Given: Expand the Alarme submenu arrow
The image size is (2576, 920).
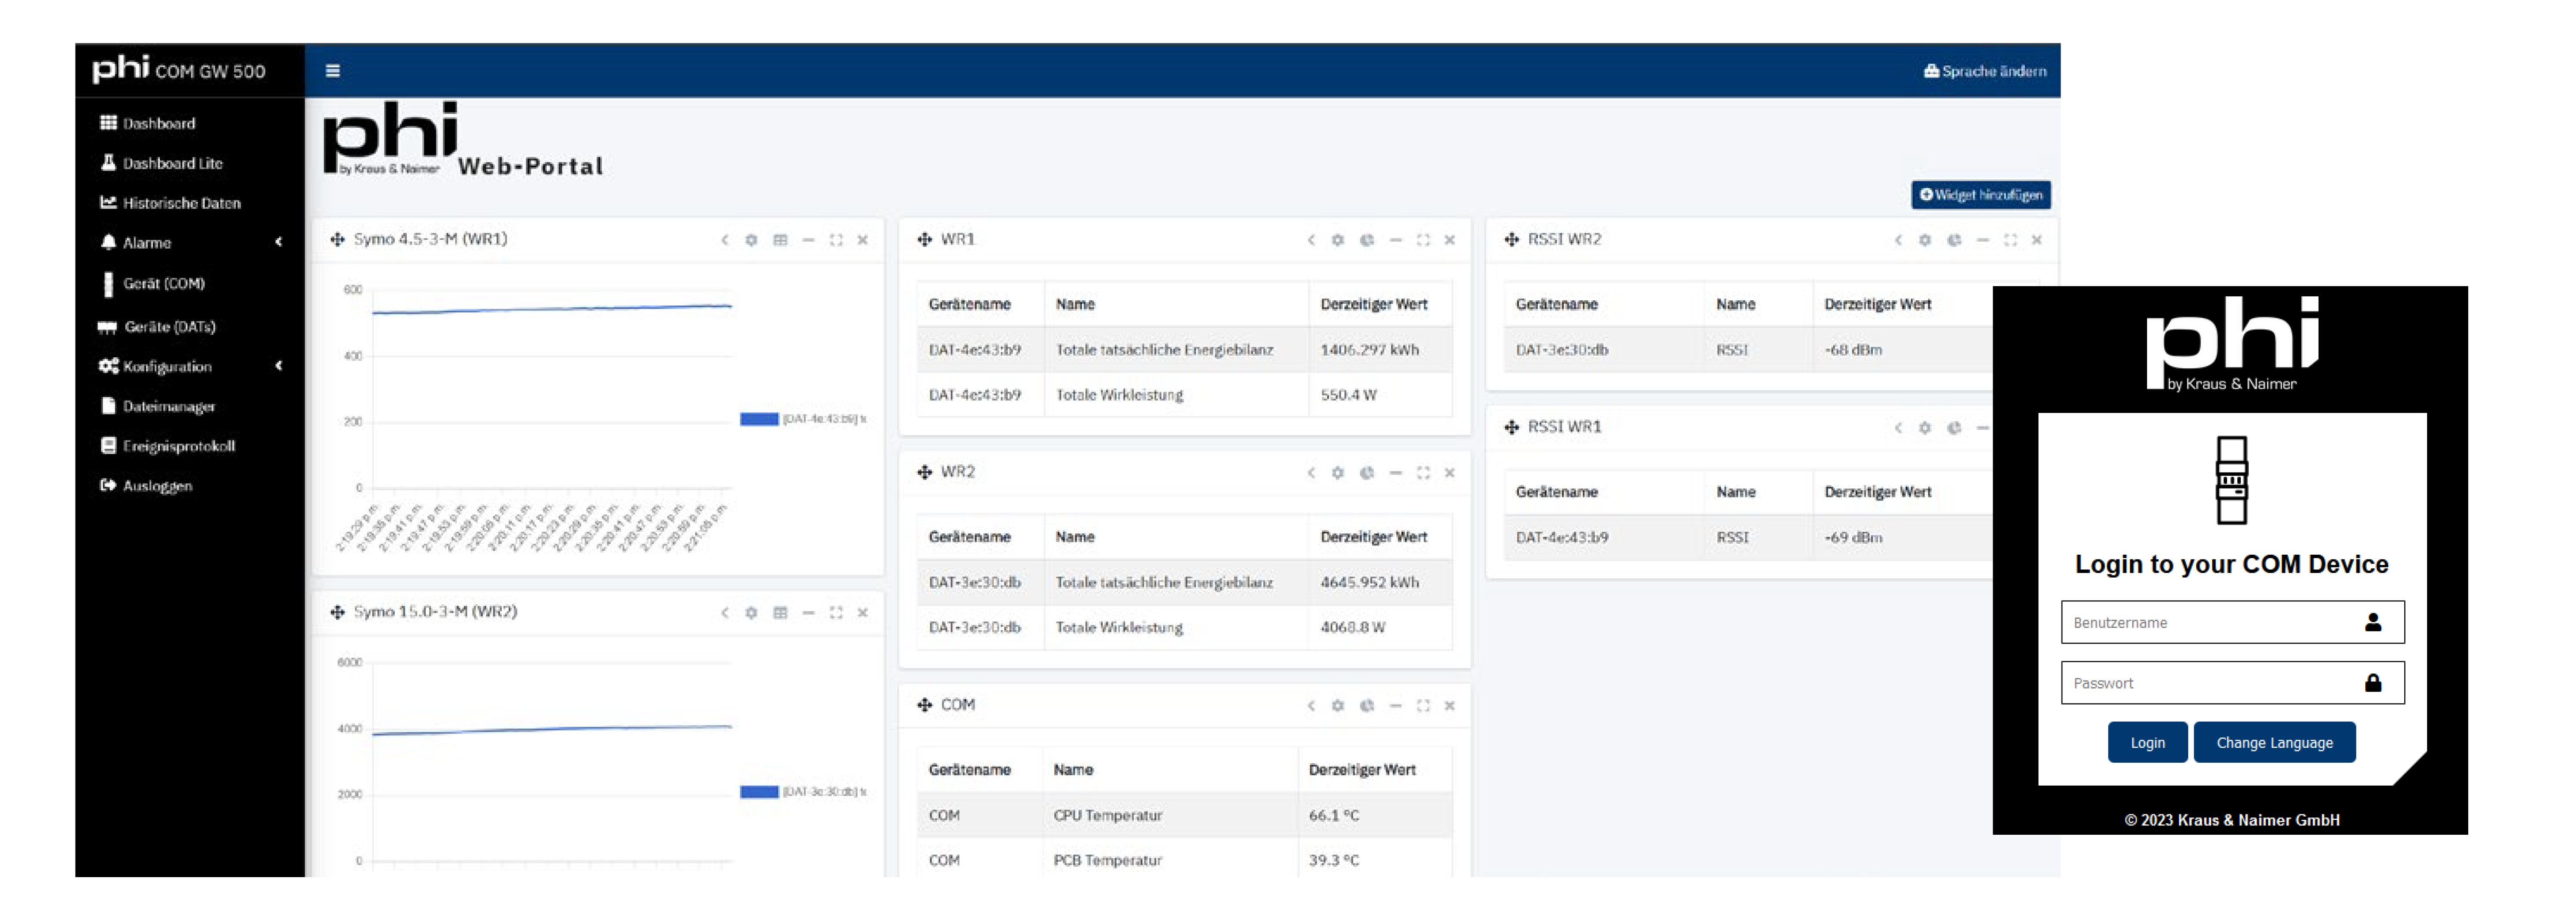Looking at the screenshot, I should 279,242.
